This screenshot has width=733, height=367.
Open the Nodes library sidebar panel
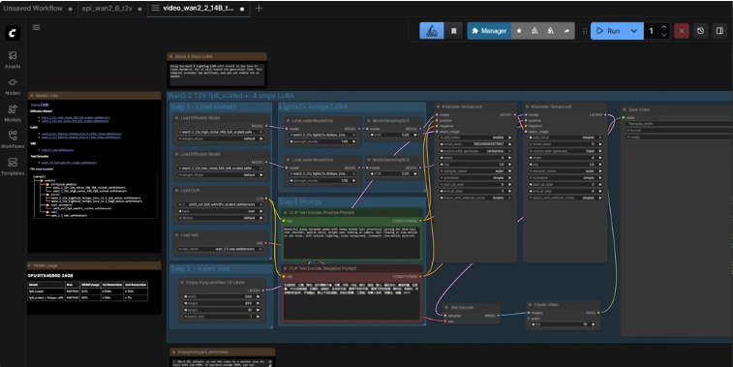pyautogui.click(x=13, y=86)
